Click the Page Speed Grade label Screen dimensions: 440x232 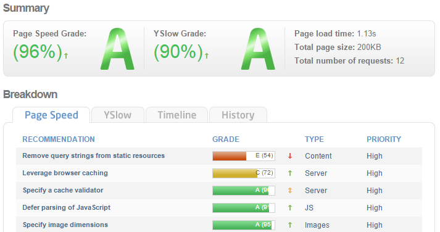pyautogui.click(x=49, y=34)
